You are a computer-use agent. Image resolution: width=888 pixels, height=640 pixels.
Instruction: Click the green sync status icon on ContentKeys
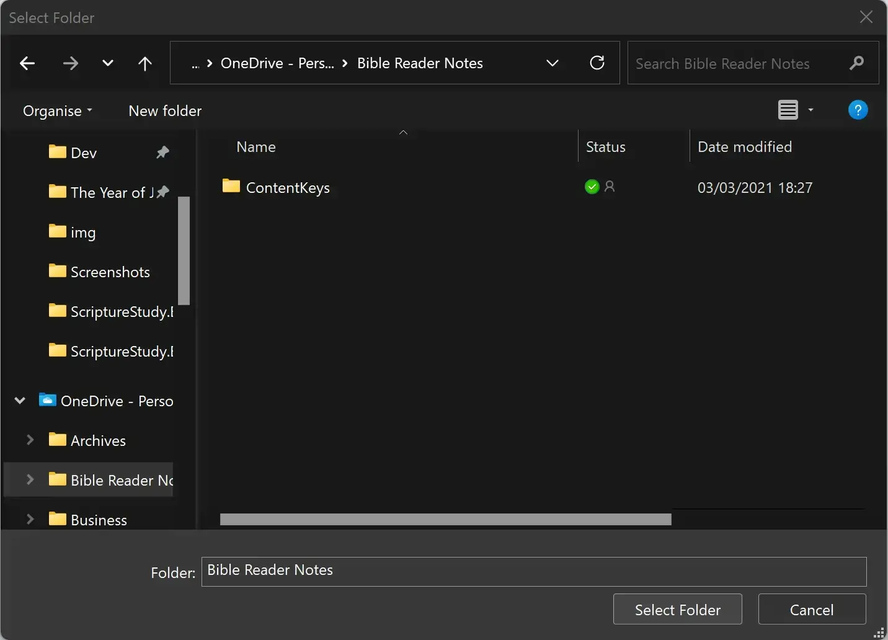(x=592, y=187)
